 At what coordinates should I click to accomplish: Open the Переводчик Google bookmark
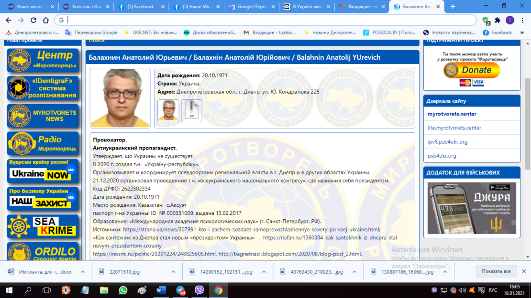click(x=91, y=32)
